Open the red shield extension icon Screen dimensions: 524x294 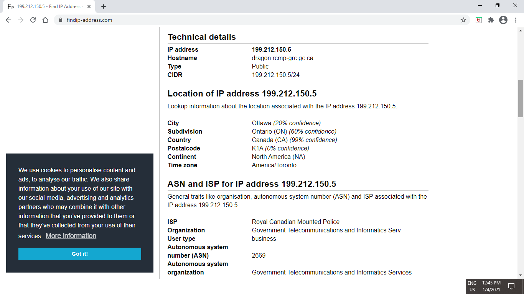[479, 20]
